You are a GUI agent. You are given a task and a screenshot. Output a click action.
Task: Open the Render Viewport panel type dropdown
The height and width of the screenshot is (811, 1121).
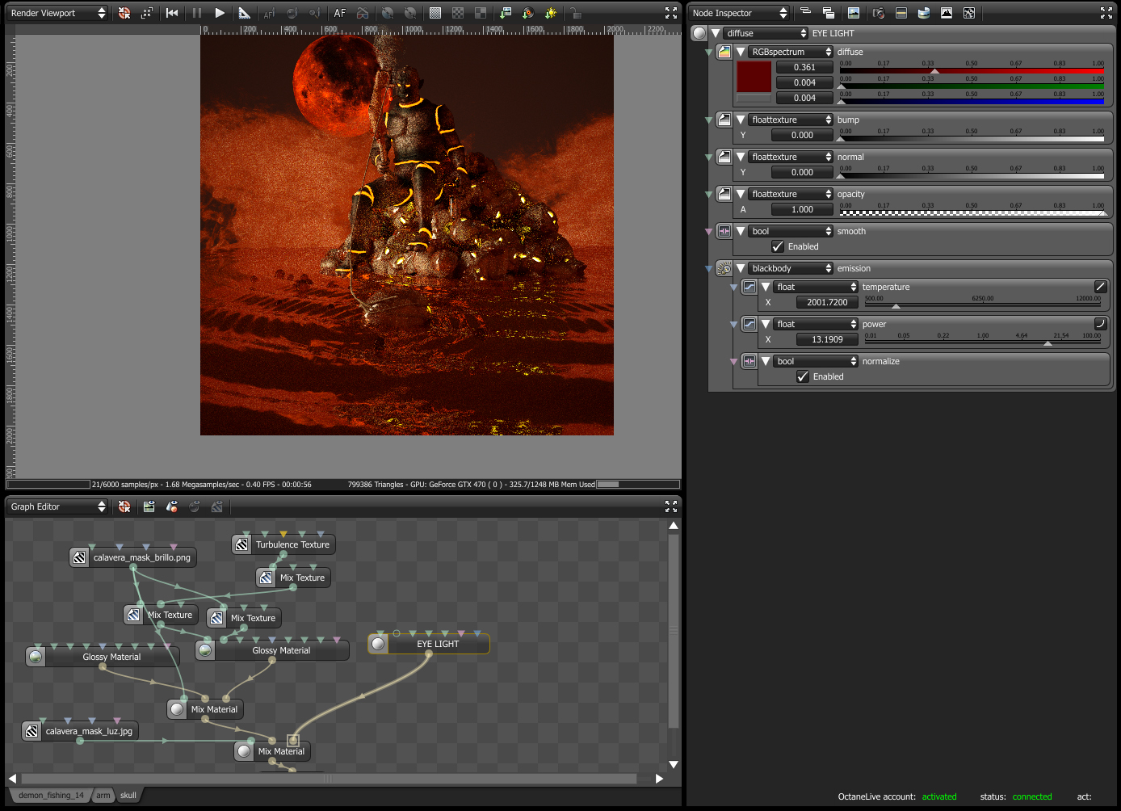[x=57, y=13]
